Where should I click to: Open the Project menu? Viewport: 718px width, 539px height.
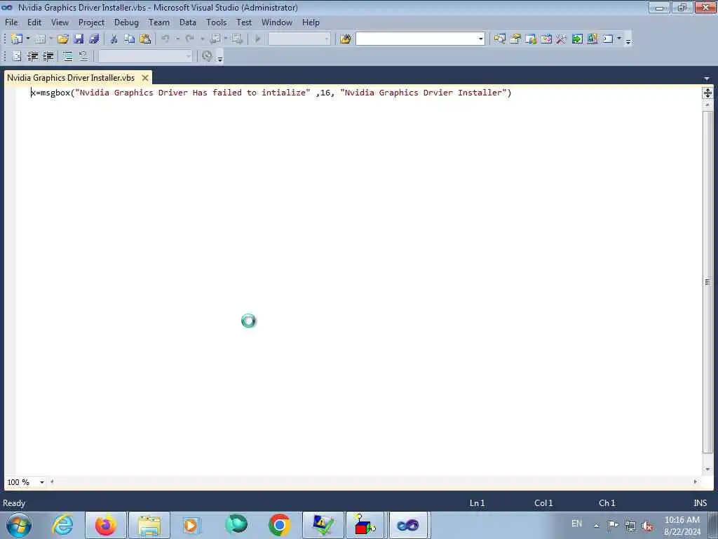pyautogui.click(x=92, y=22)
